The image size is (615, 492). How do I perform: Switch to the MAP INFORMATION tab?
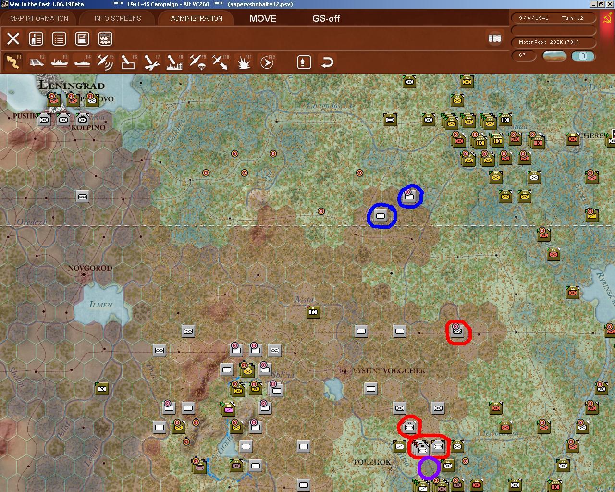point(39,18)
